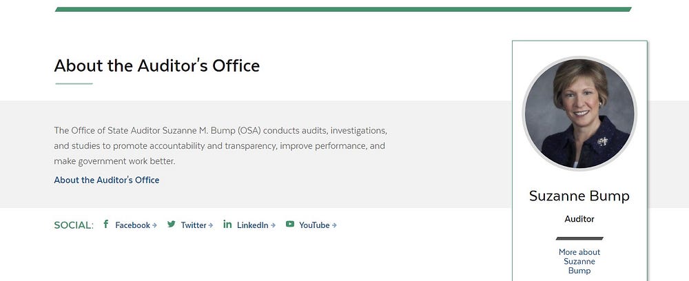Click the "SOCIAL:" label
Viewport: 689px width, 281px height.
pos(74,225)
